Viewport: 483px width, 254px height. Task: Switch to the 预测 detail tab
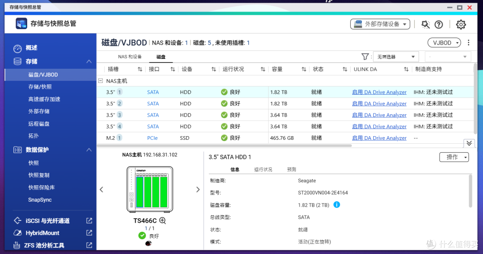pyautogui.click(x=292, y=170)
